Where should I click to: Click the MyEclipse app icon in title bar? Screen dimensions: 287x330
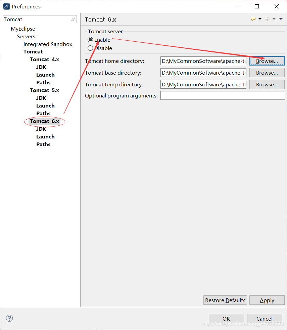6,6
